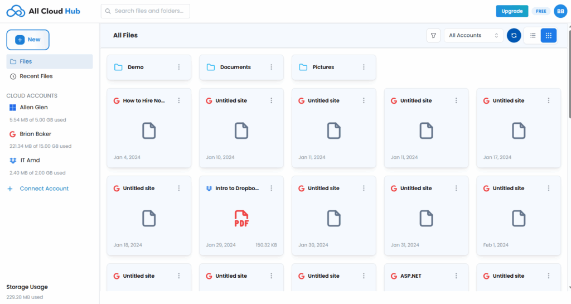
Task: Click the Connect Account link
Action: coord(44,189)
